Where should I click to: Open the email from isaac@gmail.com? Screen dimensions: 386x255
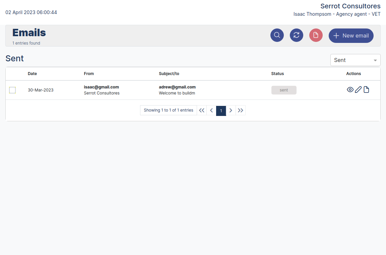101,87
